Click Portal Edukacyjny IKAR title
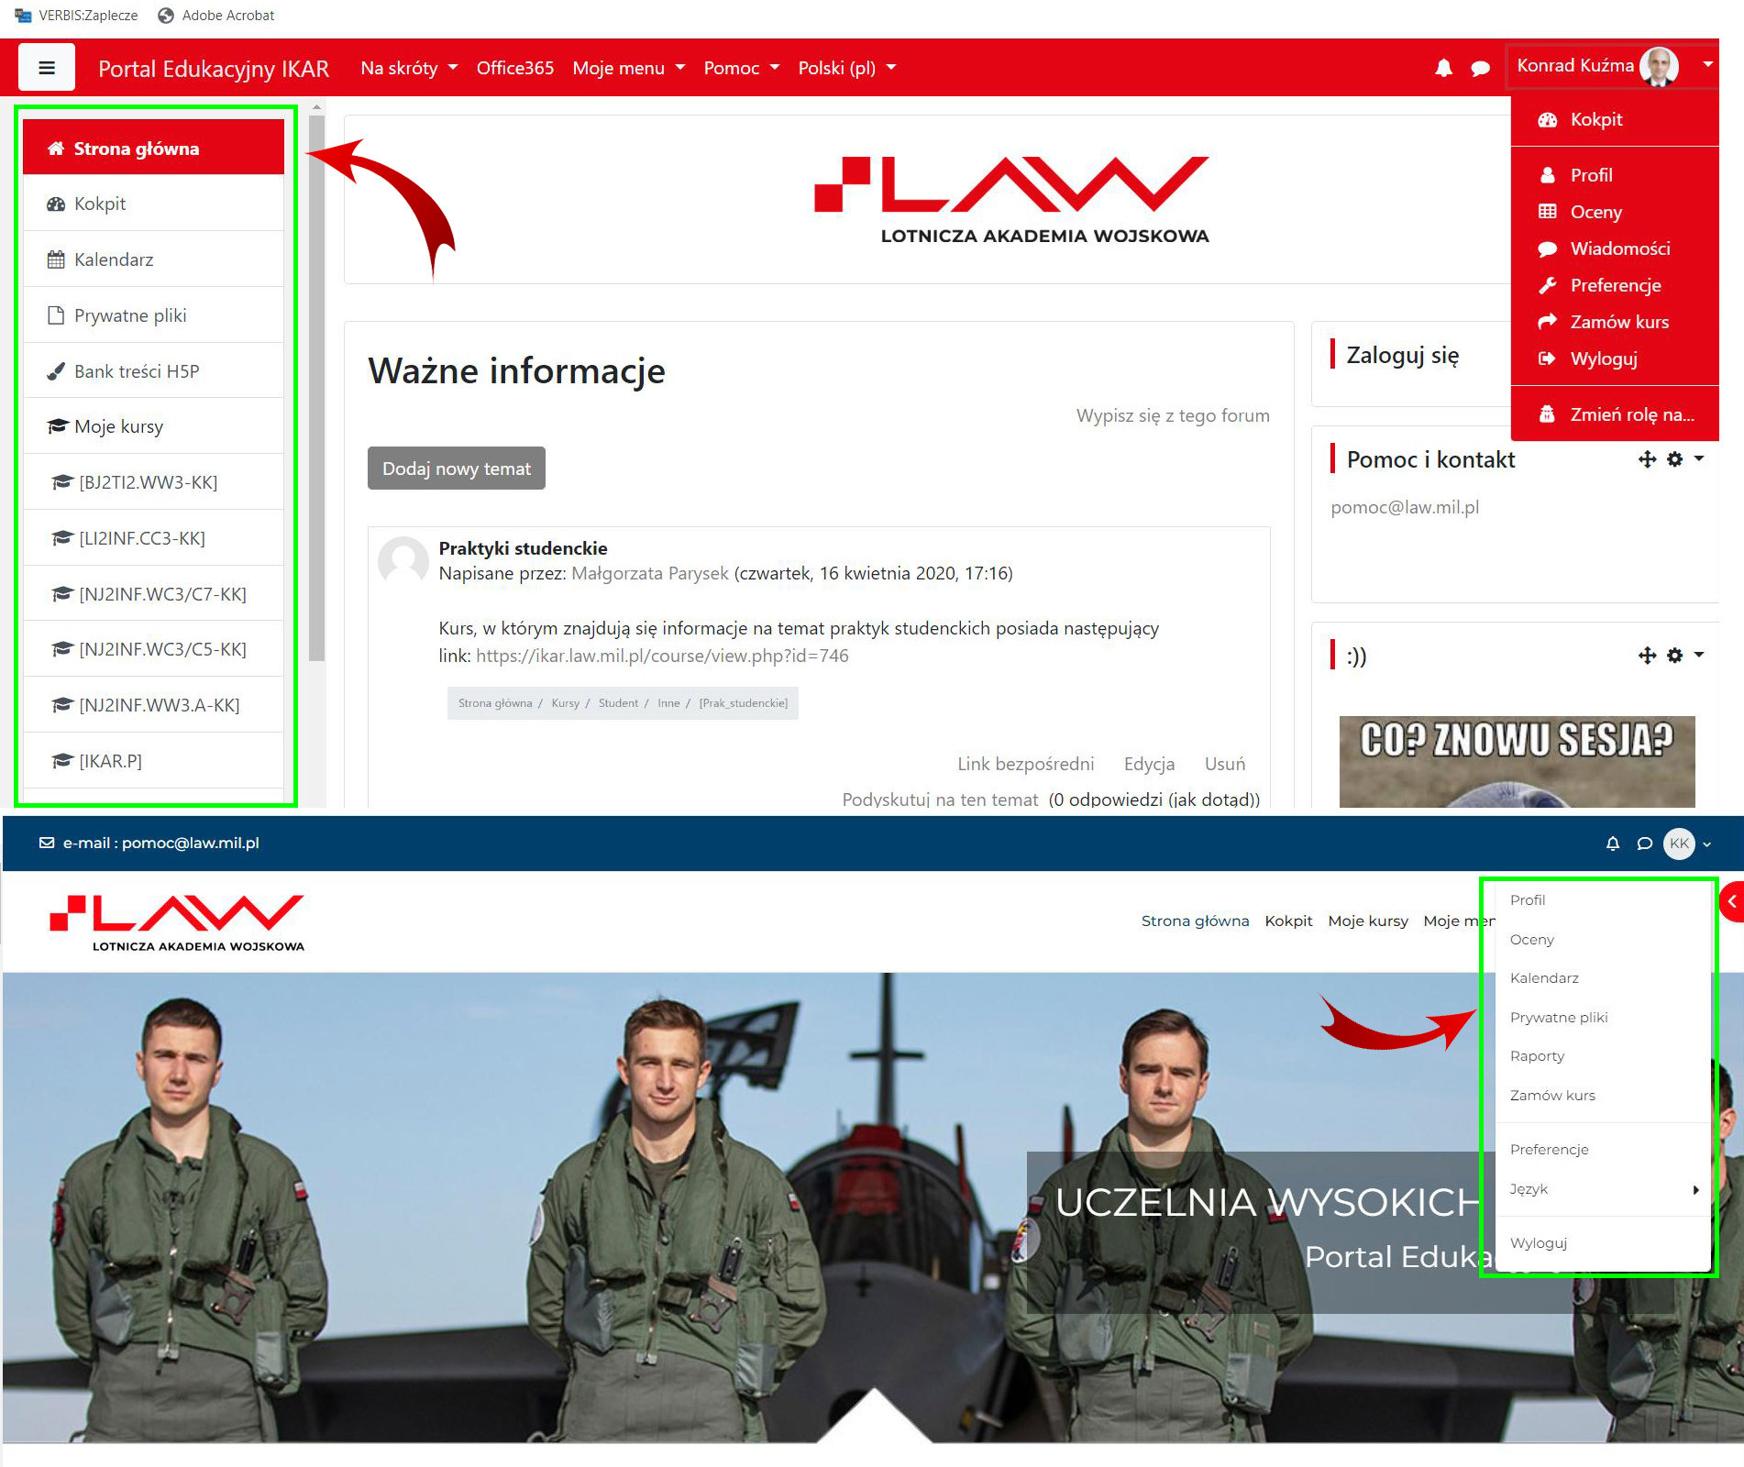 tap(213, 69)
